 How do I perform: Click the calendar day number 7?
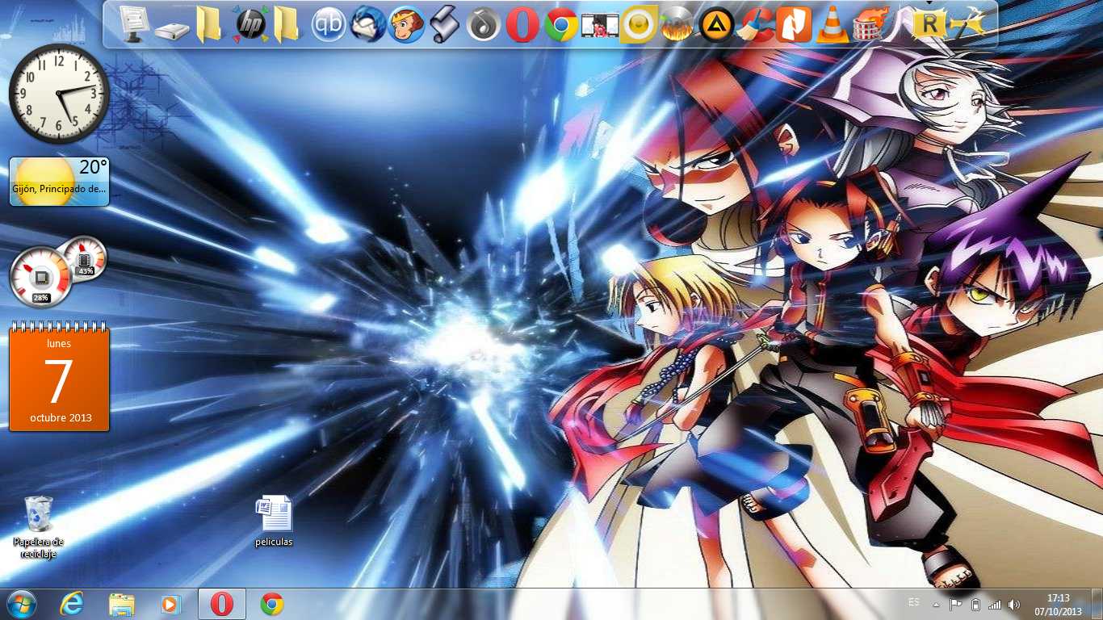pos(58,382)
